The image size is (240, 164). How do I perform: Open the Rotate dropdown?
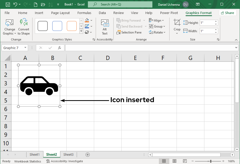coord(158,32)
